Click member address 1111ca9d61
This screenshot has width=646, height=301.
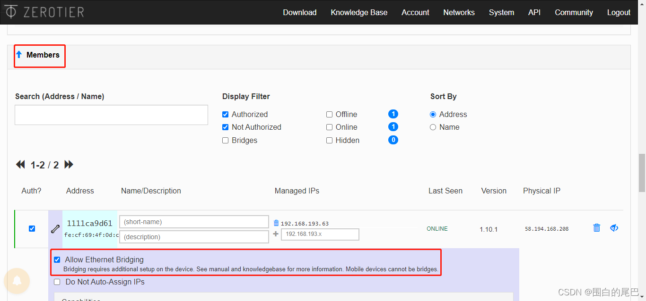(x=90, y=224)
